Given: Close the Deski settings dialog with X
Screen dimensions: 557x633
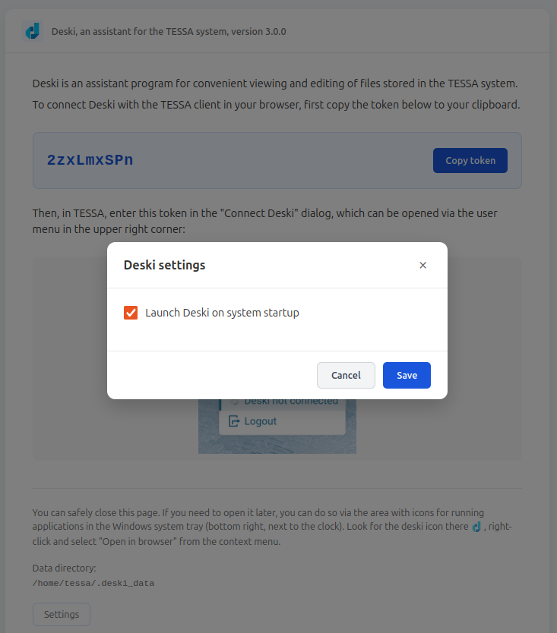Looking at the screenshot, I should (x=423, y=265).
